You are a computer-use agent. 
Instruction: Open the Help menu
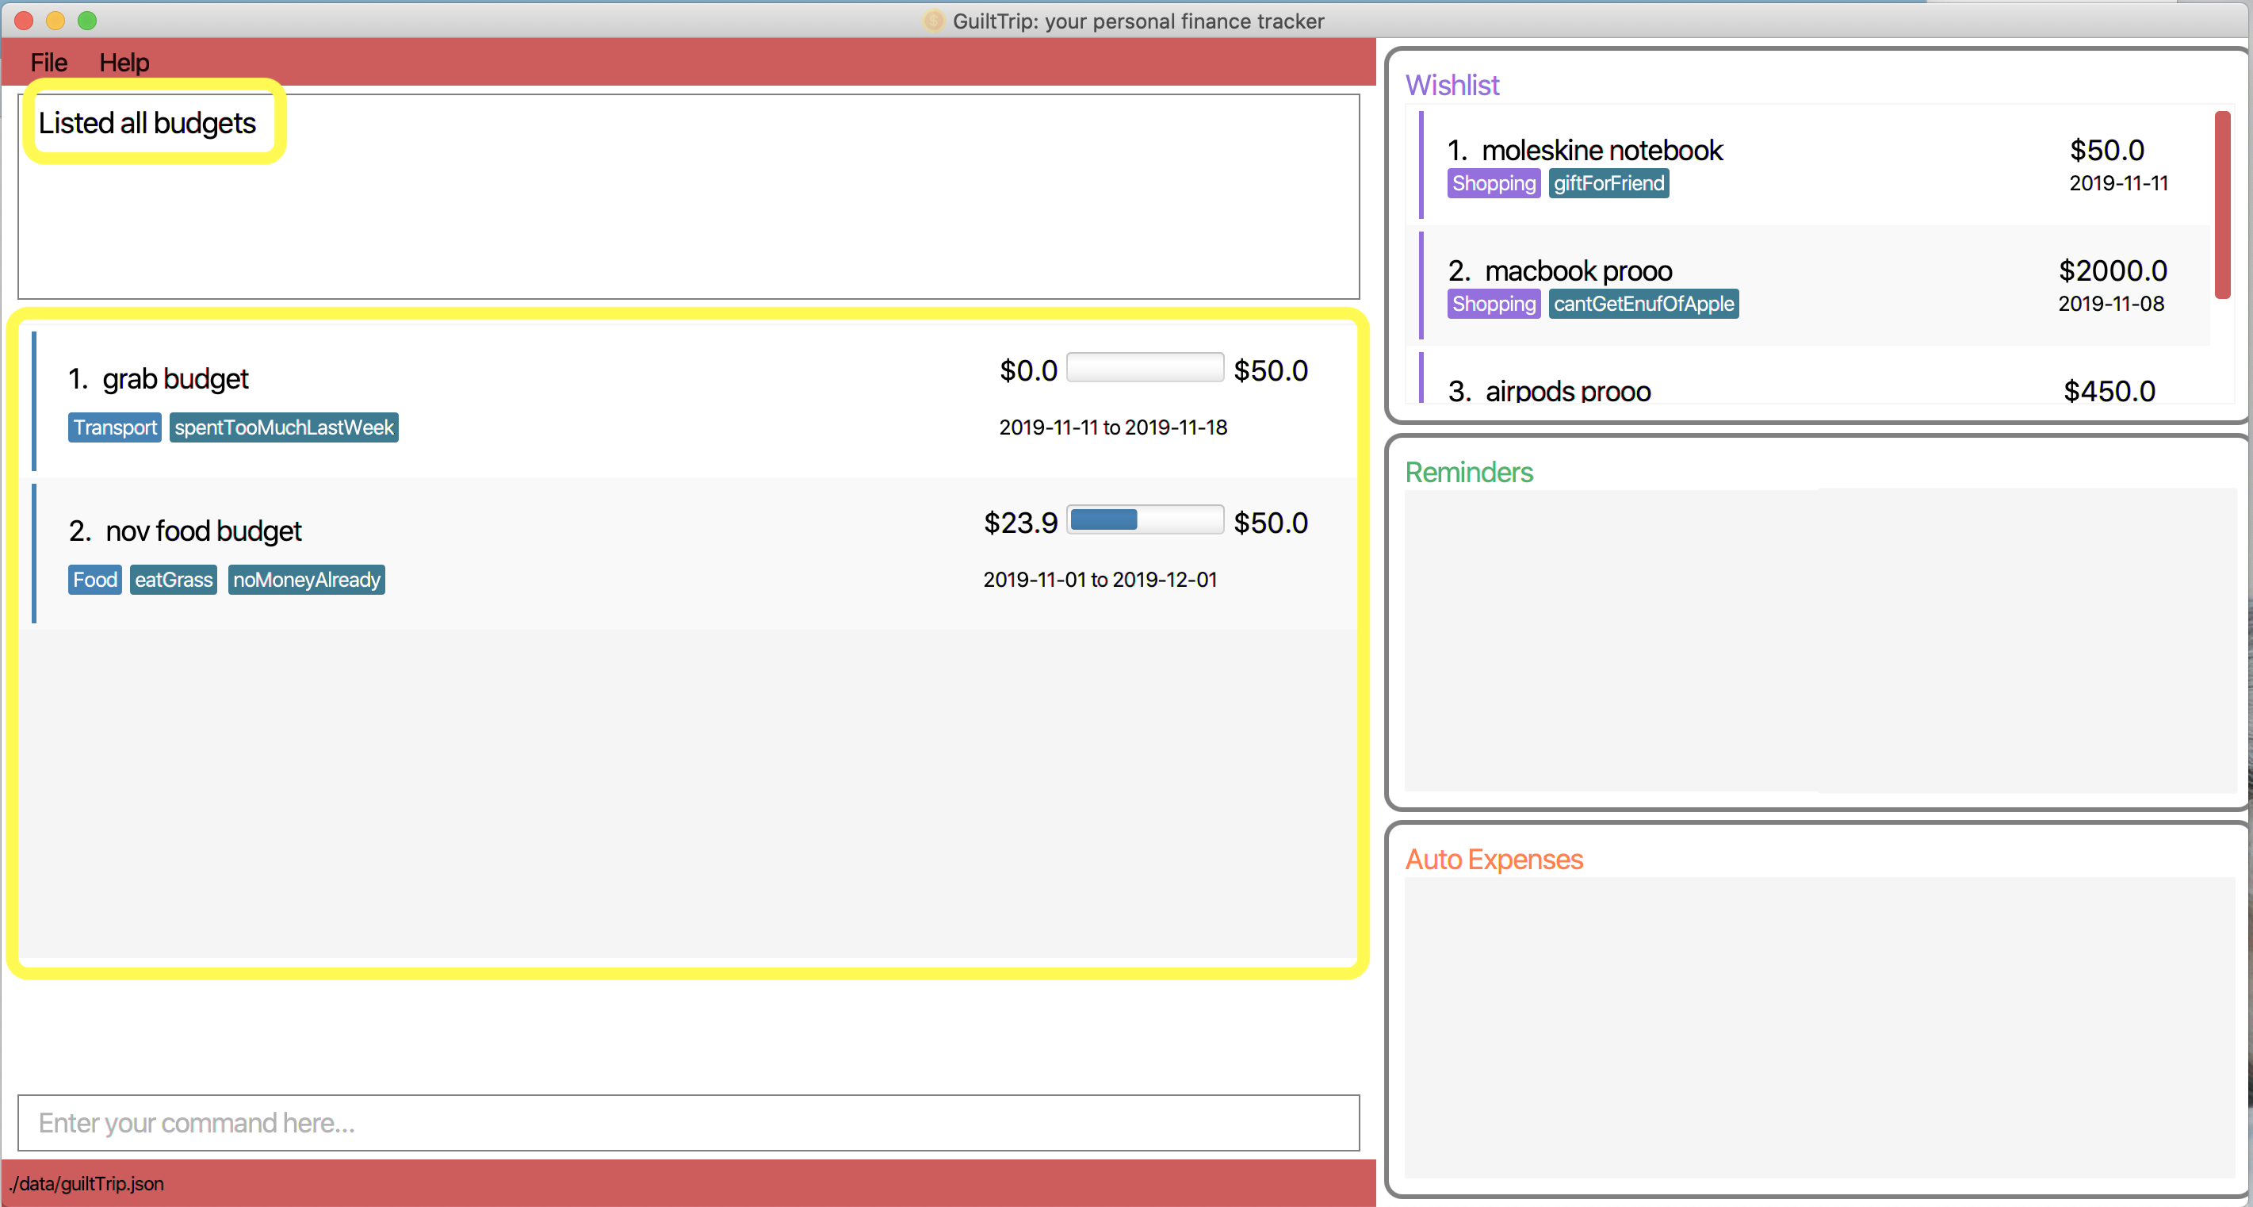124,63
